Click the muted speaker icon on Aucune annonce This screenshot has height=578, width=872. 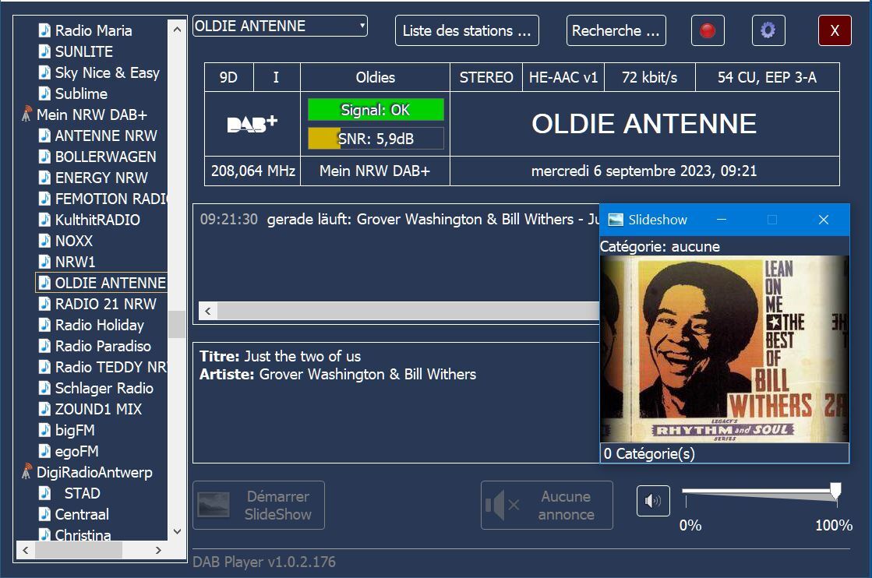(x=502, y=506)
